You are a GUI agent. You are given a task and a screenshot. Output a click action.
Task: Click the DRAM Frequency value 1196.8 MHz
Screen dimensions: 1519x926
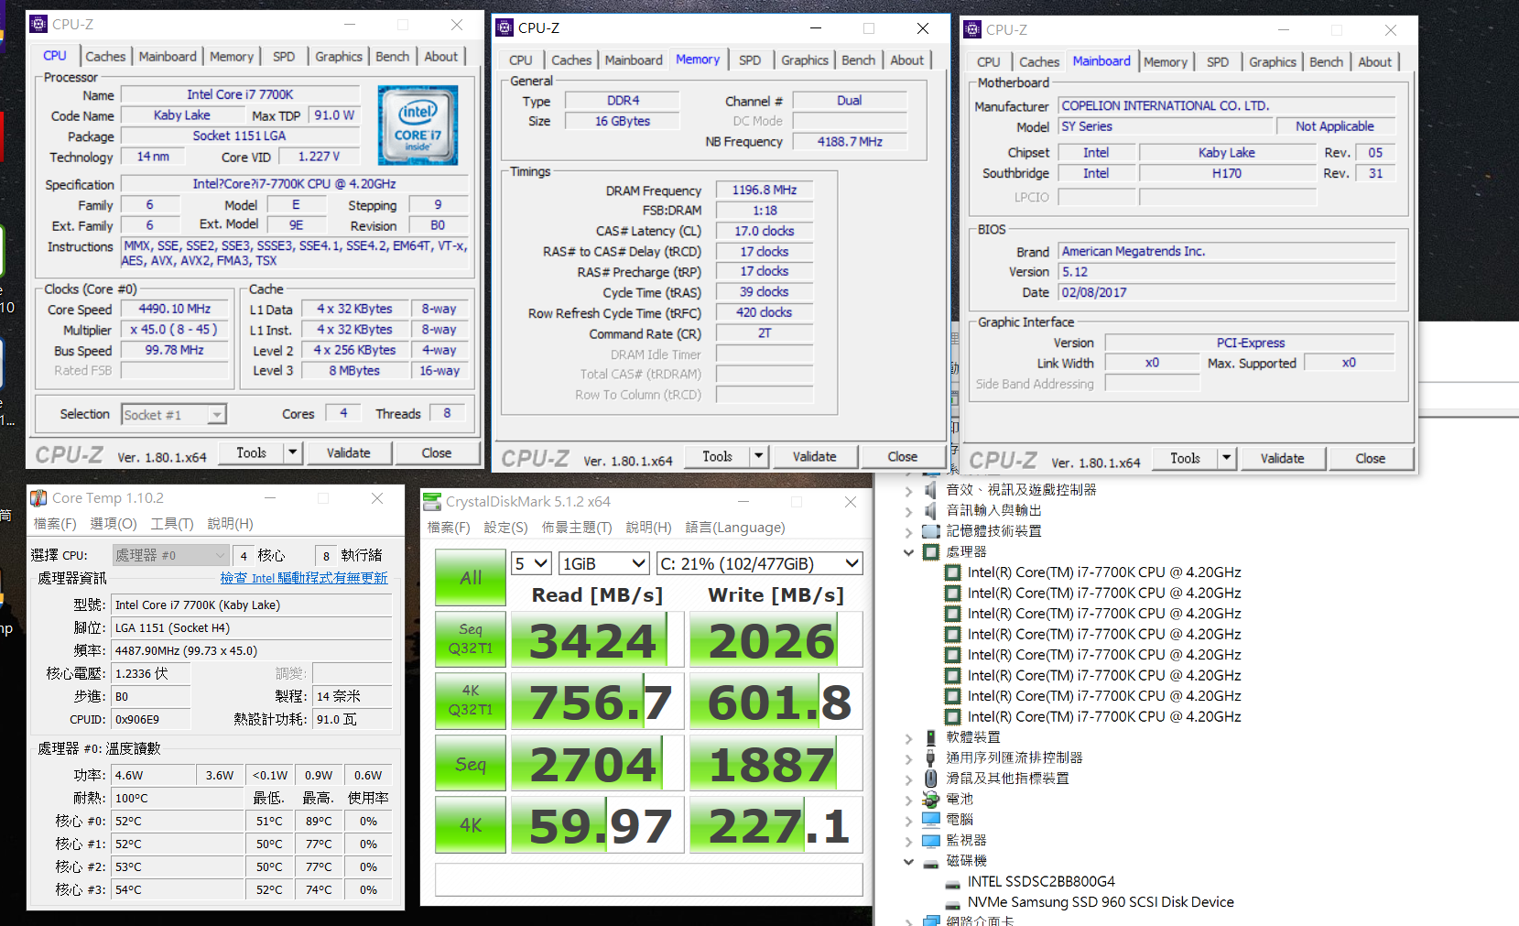click(x=765, y=191)
